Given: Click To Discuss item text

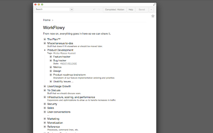Looking at the screenshot, I should (x=54, y=90).
